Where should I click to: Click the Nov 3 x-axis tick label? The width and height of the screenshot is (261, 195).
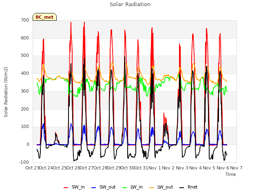[182, 168]
